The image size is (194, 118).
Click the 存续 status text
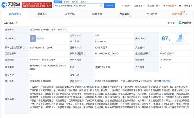[97, 35]
